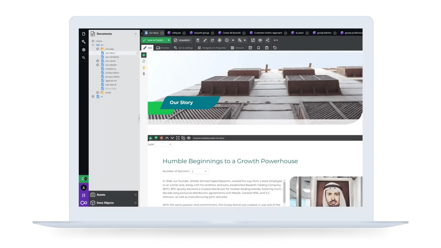The width and height of the screenshot is (441, 248).
Task: Click the translation icon in document toolbar
Action: pyautogui.click(x=240, y=40)
